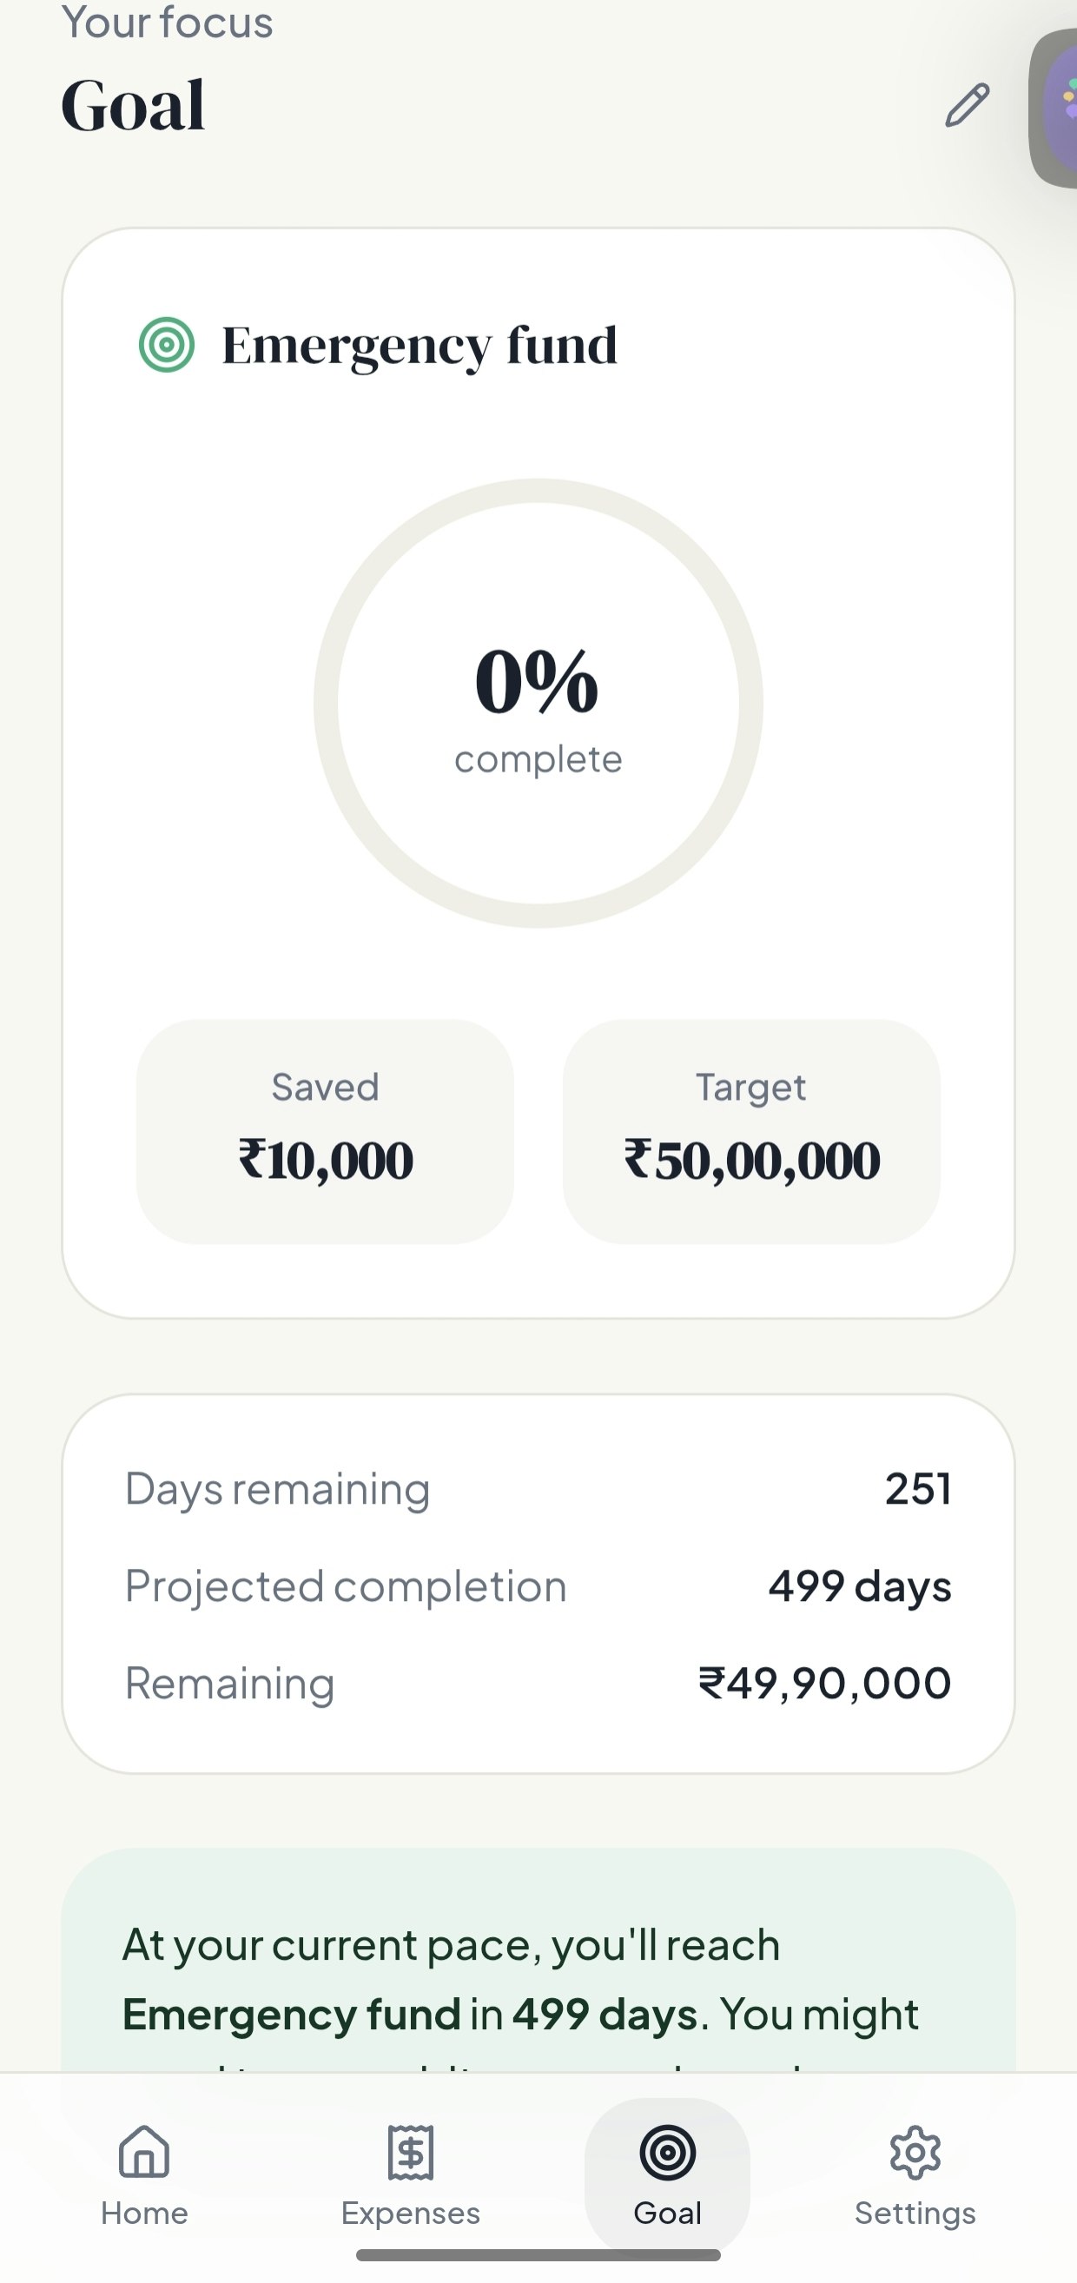This screenshot has width=1077, height=2283.
Task: Tap the Expenses tab label
Action: (x=411, y=2213)
